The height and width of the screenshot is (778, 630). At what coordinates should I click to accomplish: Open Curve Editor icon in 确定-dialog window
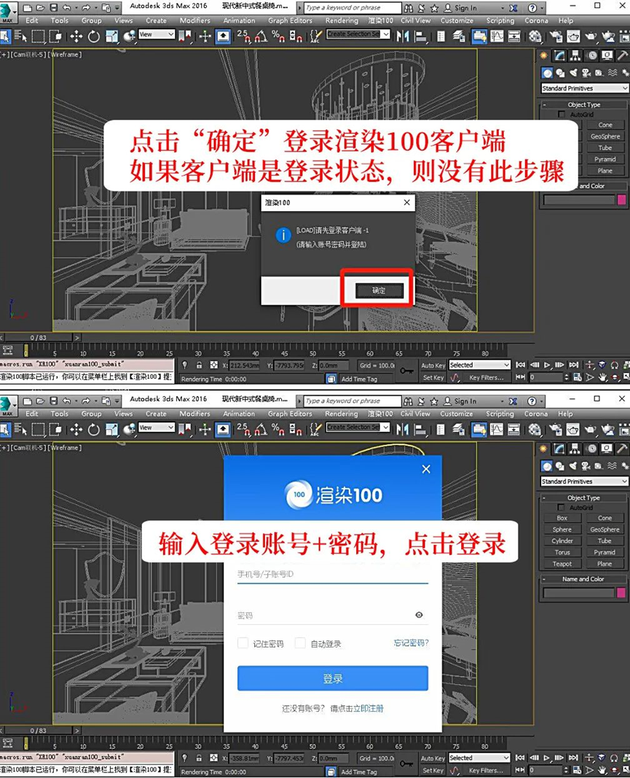[497, 36]
